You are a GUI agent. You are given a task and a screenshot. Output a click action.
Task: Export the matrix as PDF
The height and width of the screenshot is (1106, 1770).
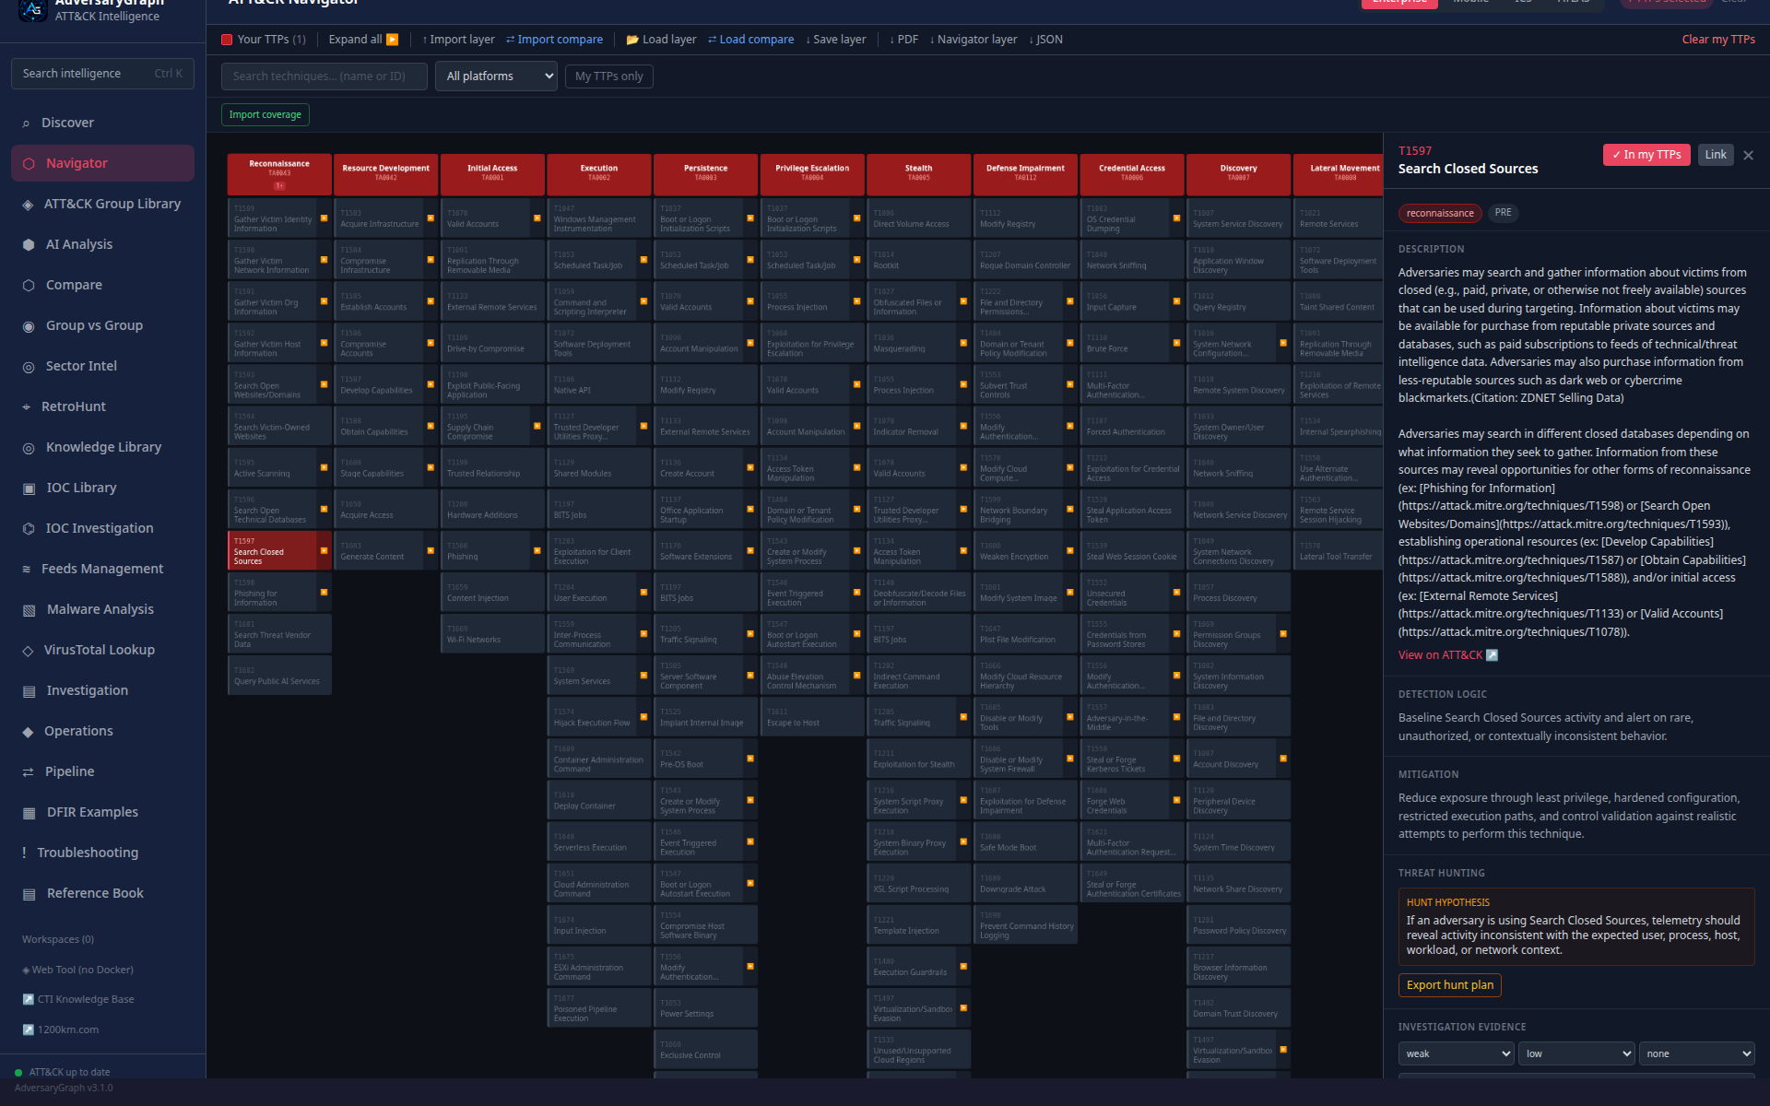(x=903, y=40)
